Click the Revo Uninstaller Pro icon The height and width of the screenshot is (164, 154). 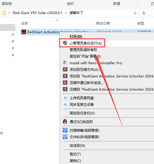click(x=65, y=63)
